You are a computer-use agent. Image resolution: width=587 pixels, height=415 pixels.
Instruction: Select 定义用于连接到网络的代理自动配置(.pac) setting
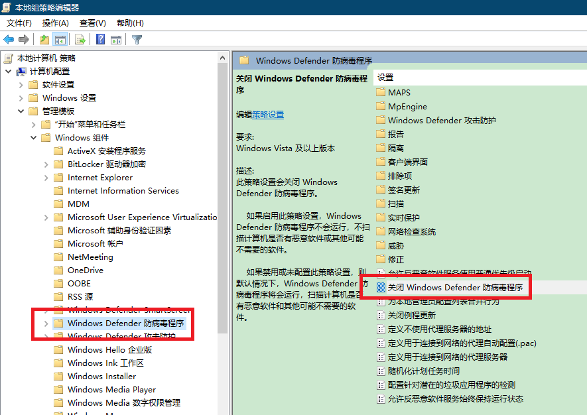[462, 343]
